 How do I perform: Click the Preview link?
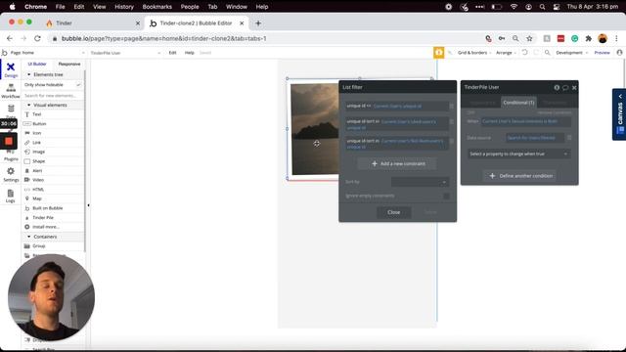[603, 53]
